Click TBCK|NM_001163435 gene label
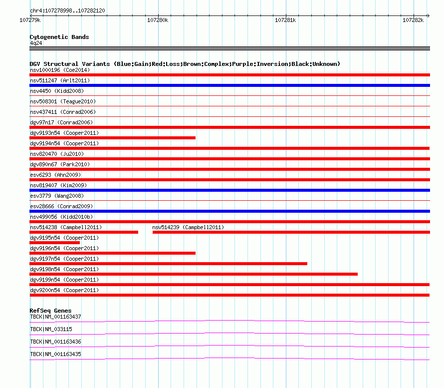The height and width of the screenshot is (388, 444). [x=55, y=354]
